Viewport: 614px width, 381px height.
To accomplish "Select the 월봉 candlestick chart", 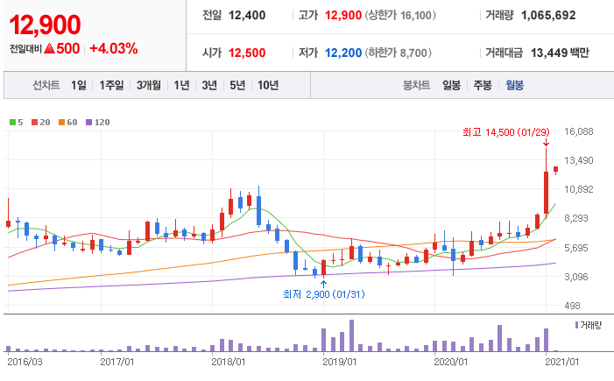I will (514, 85).
